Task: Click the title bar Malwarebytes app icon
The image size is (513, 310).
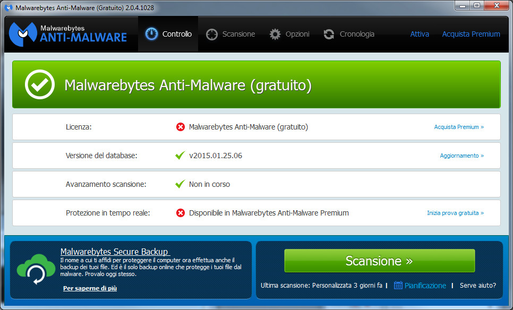Action: pos(8,8)
